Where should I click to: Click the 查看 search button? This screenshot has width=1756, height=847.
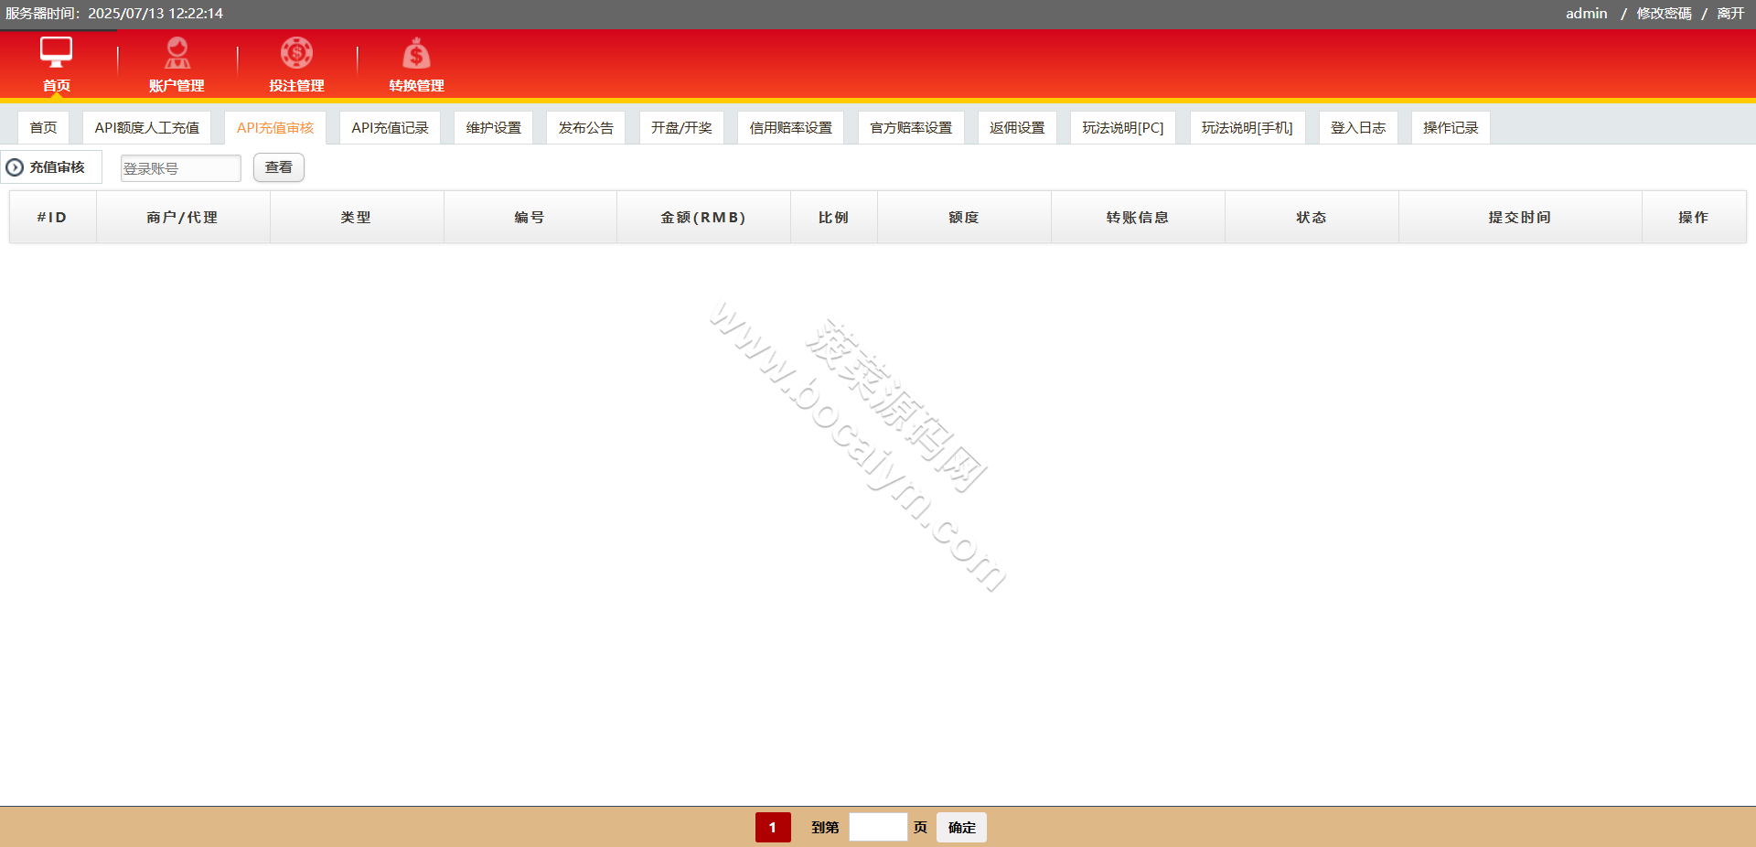(x=279, y=167)
